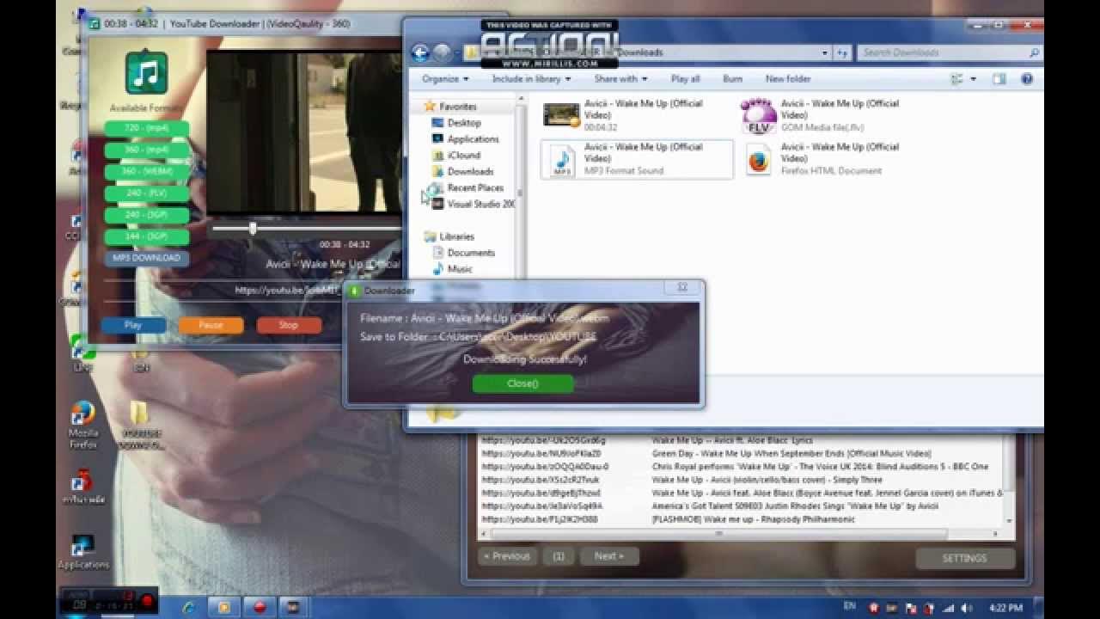1100x619 pixels.
Task: Open the Organize menu
Action: point(445,79)
